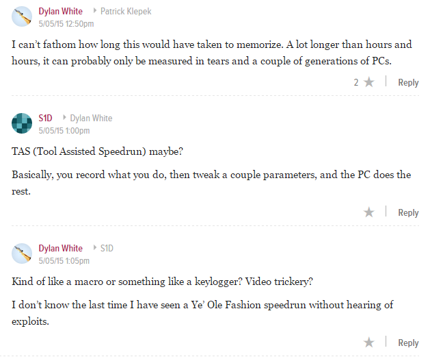Open Dylan White's avatar in first comment
Image resolution: width=430 pixels, height=359 pixels.
pos(22,16)
